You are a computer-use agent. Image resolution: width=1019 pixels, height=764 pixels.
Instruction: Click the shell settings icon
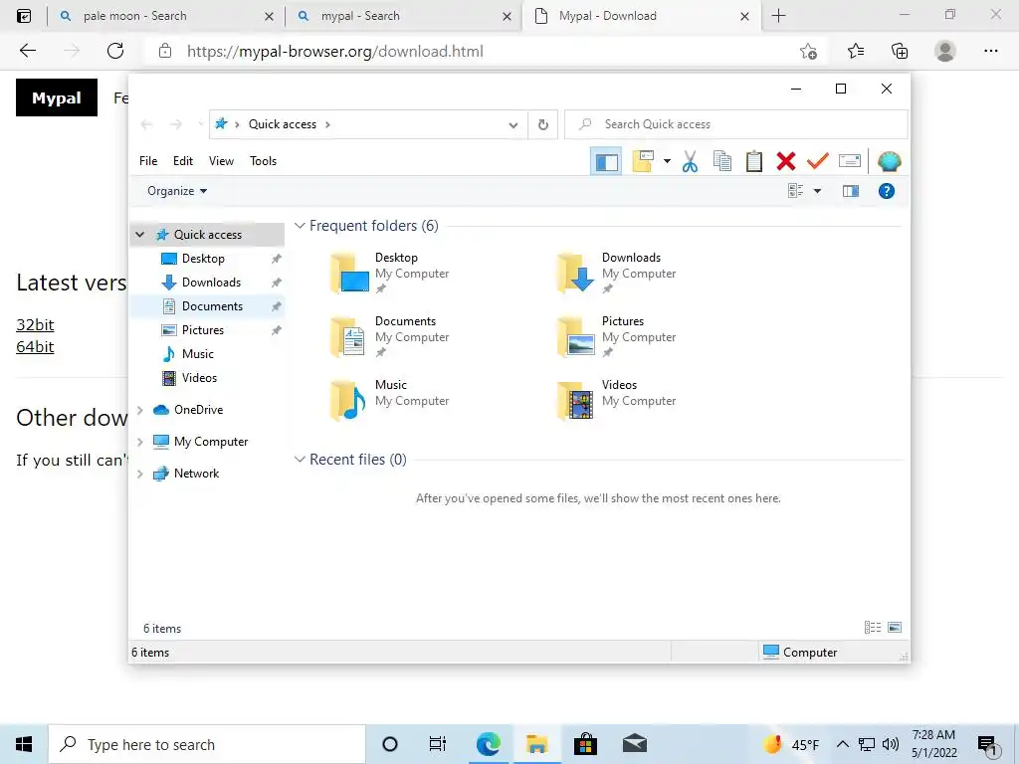point(889,161)
